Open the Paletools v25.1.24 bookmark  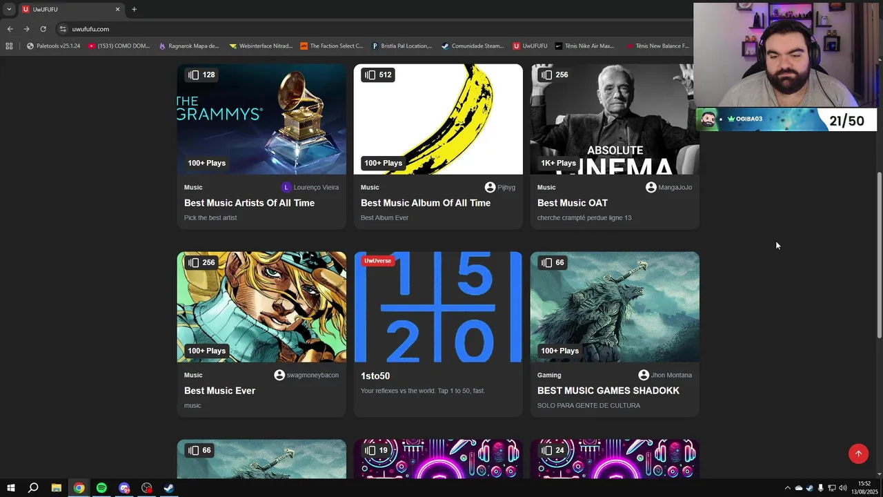[53, 46]
